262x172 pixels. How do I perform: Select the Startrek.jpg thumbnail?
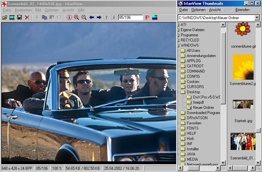click(243, 104)
